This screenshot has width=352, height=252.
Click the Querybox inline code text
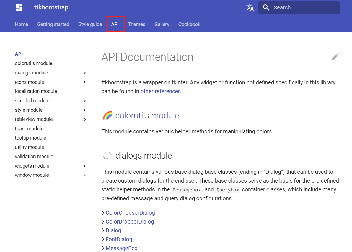(228, 190)
